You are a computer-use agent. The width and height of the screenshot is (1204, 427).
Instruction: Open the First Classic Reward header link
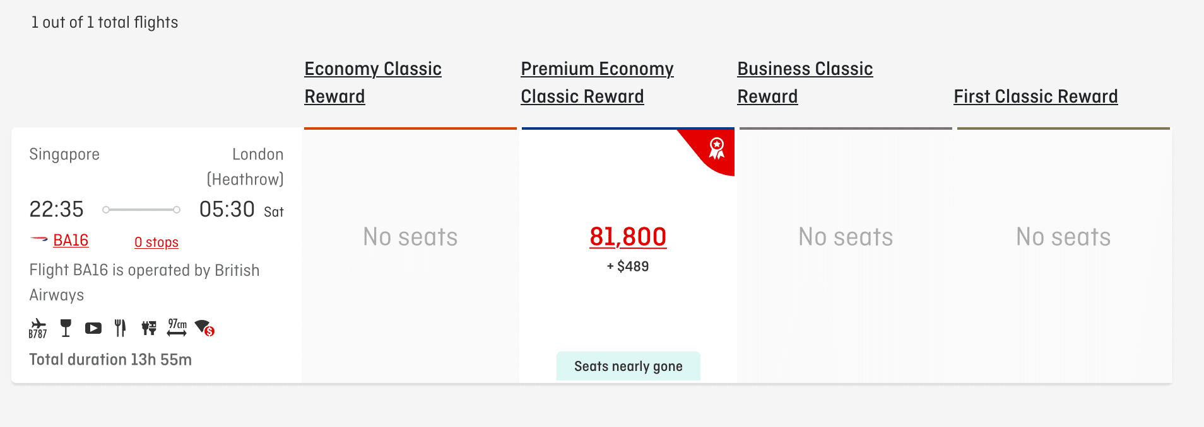pyautogui.click(x=1036, y=96)
